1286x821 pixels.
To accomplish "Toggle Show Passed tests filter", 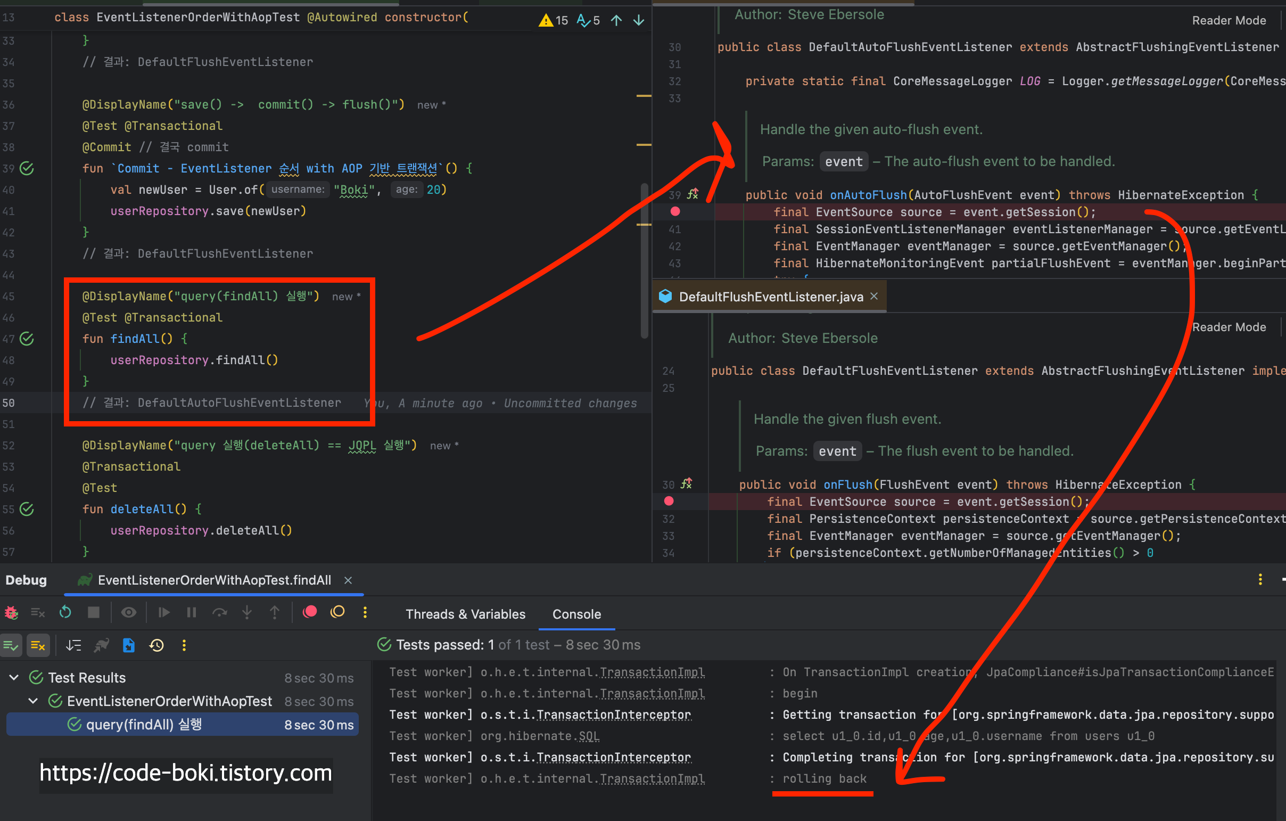I will point(11,645).
